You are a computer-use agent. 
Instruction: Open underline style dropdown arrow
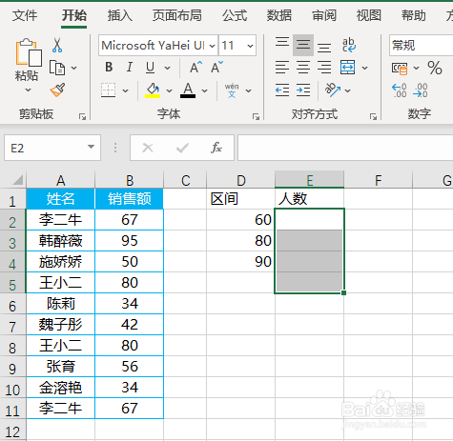(167, 68)
